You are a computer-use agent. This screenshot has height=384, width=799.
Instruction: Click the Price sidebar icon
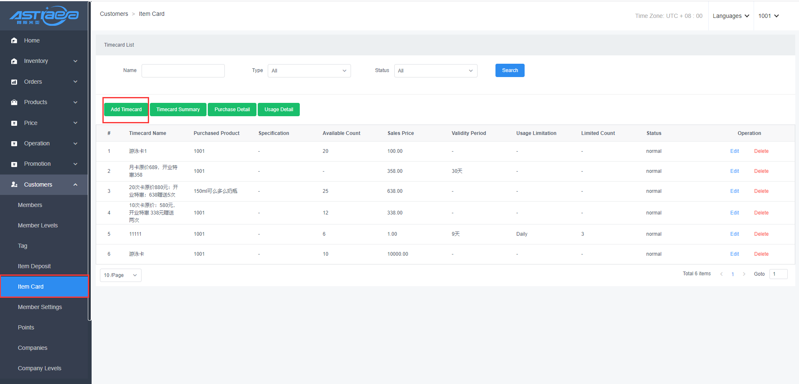tap(14, 123)
